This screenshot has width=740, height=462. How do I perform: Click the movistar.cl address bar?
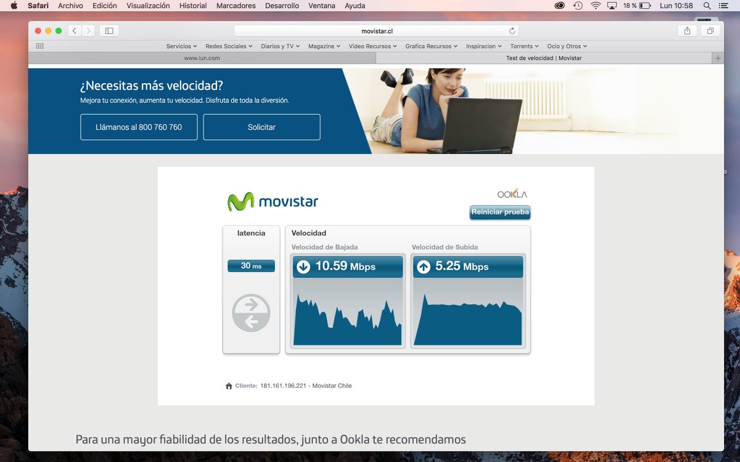pos(376,31)
